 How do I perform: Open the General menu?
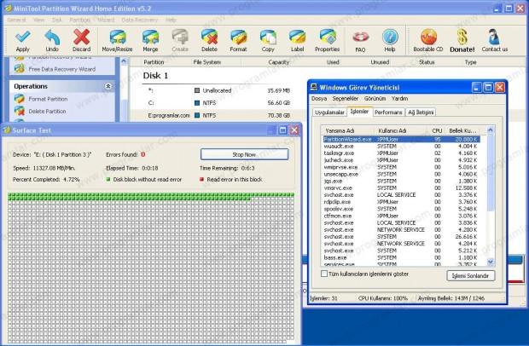pyautogui.click(x=16, y=20)
